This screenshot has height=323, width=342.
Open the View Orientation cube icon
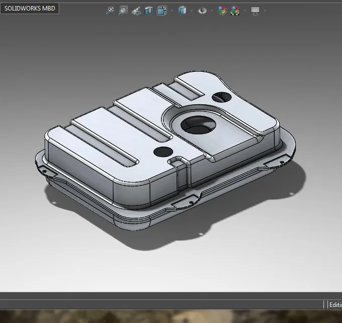[x=162, y=11]
